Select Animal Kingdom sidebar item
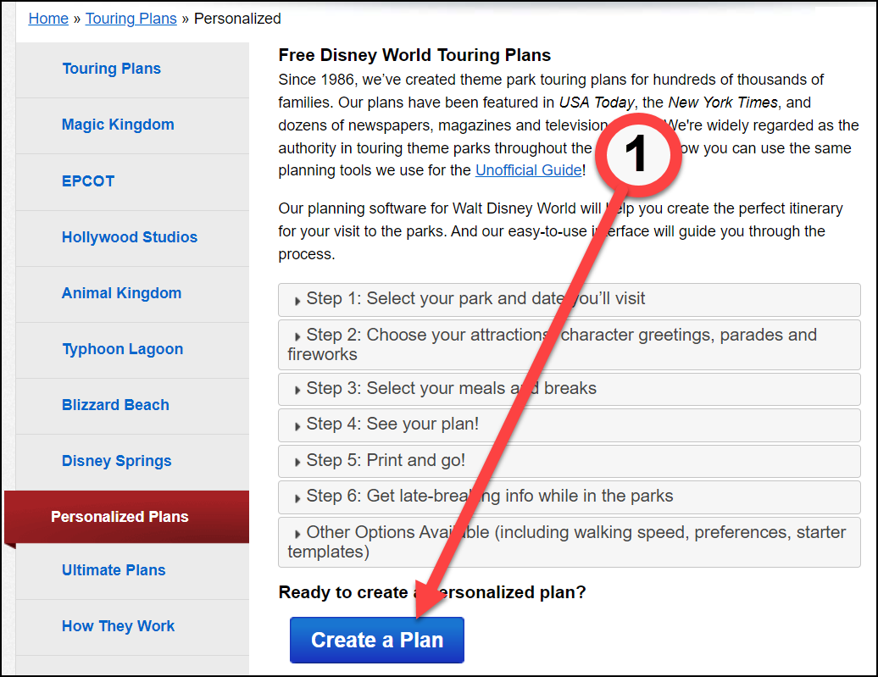Image resolution: width=878 pixels, height=677 pixels. coord(121,293)
